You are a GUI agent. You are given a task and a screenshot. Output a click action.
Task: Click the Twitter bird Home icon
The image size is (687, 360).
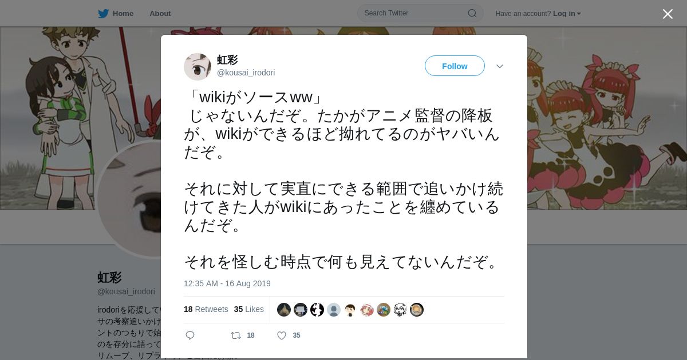(103, 13)
